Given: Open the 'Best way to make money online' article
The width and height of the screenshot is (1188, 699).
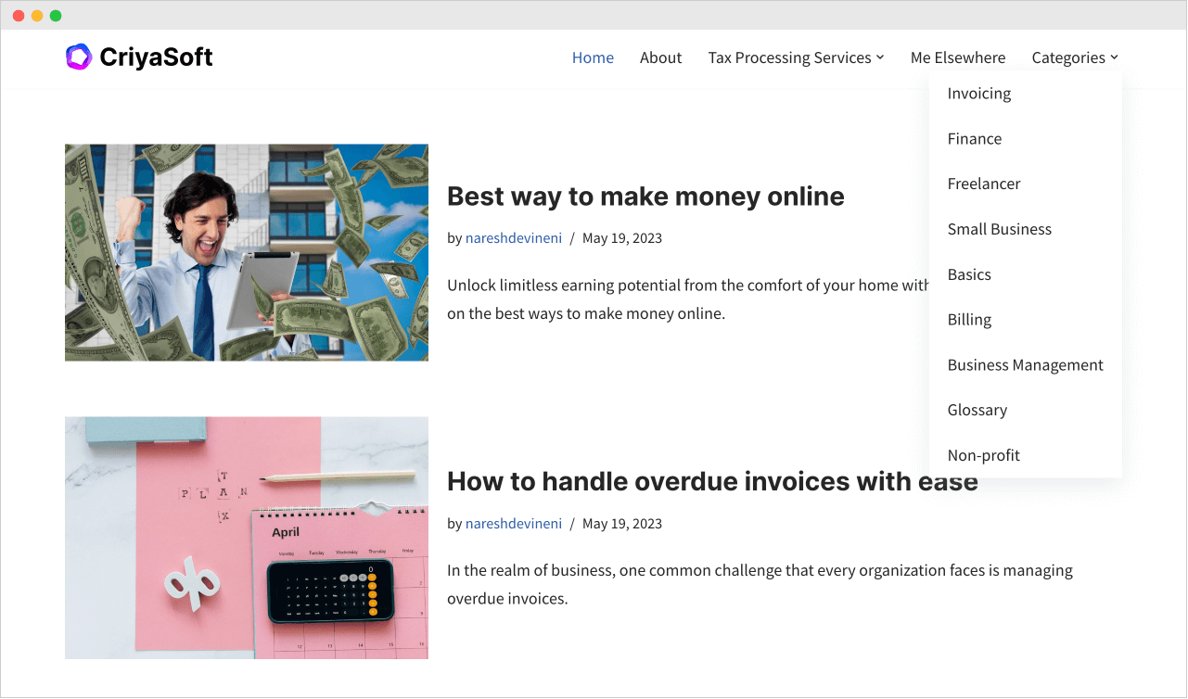Looking at the screenshot, I should (x=645, y=197).
